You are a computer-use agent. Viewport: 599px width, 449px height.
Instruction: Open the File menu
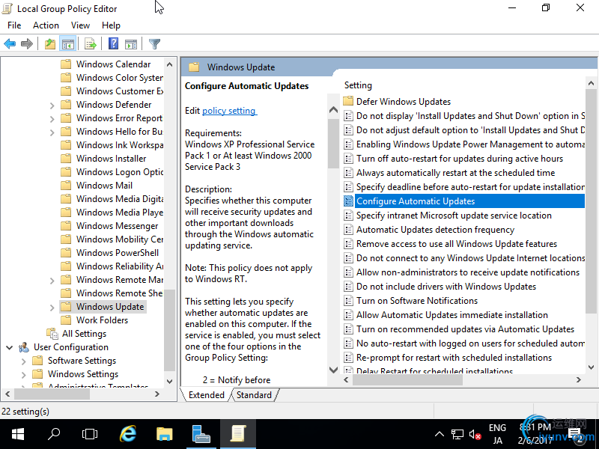(14, 25)
